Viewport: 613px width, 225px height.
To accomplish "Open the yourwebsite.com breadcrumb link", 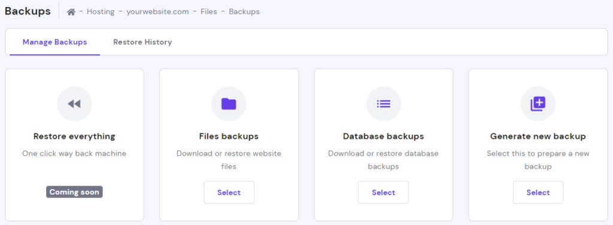I will point(157,12).
